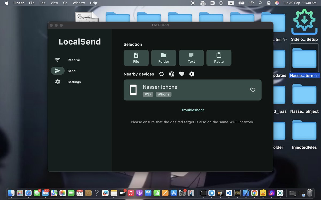Click the #37 badge on Nasser iphone
The image size is (321, 200).
click(148, 94)
